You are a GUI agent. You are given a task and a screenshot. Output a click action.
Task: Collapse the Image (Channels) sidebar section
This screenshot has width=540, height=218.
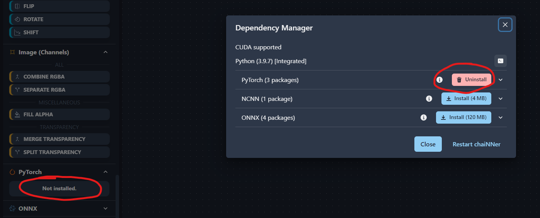click(106, 52)
